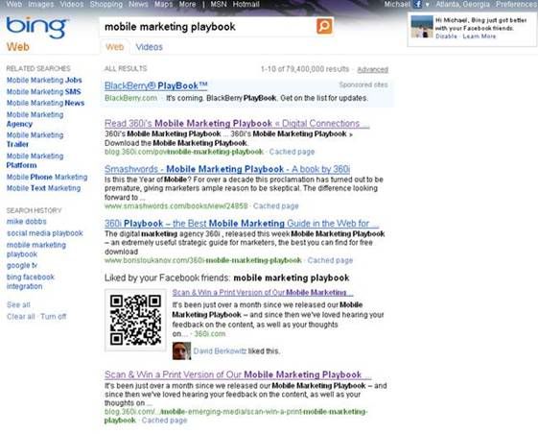Click See all under search history
The image size is (538, 434).
[18, 304]
